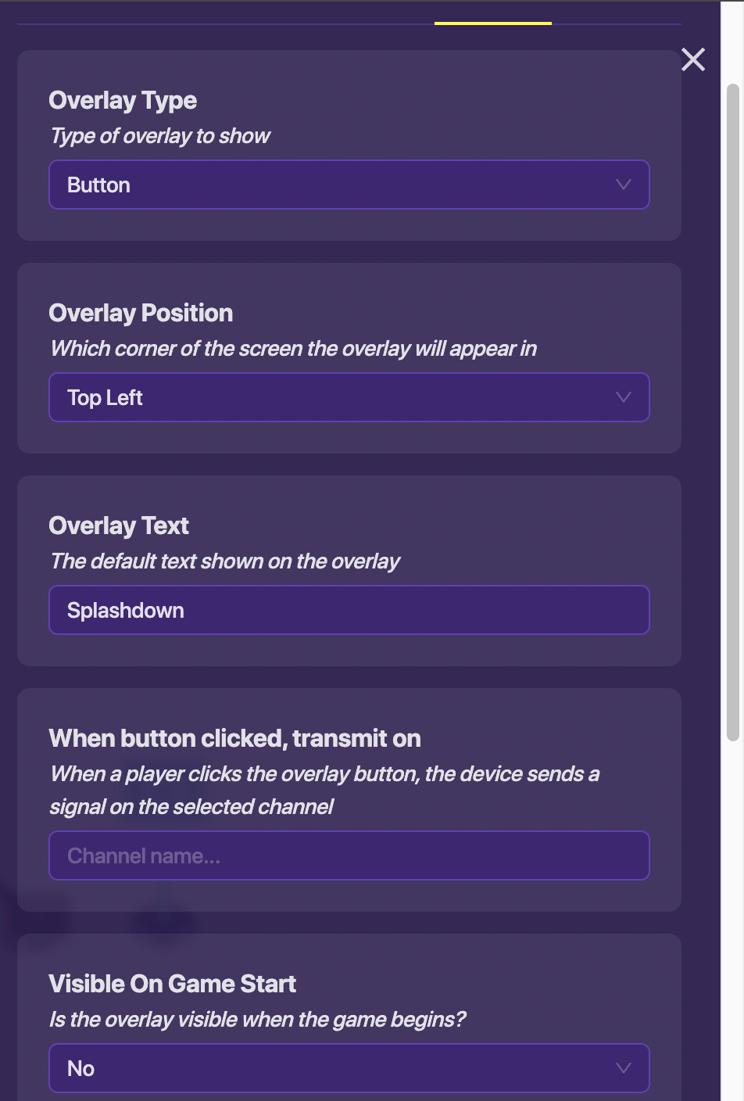This screenshot has height=1101, width=744.
Task: Focus the Channel name input field
Action: click(x=349, y=855)
